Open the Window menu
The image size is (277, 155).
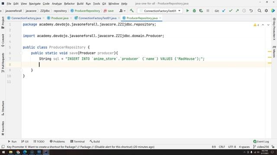113,3
